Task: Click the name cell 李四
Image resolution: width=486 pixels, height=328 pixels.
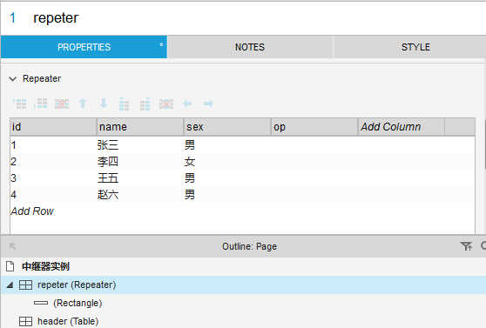Action: point(140,161)
